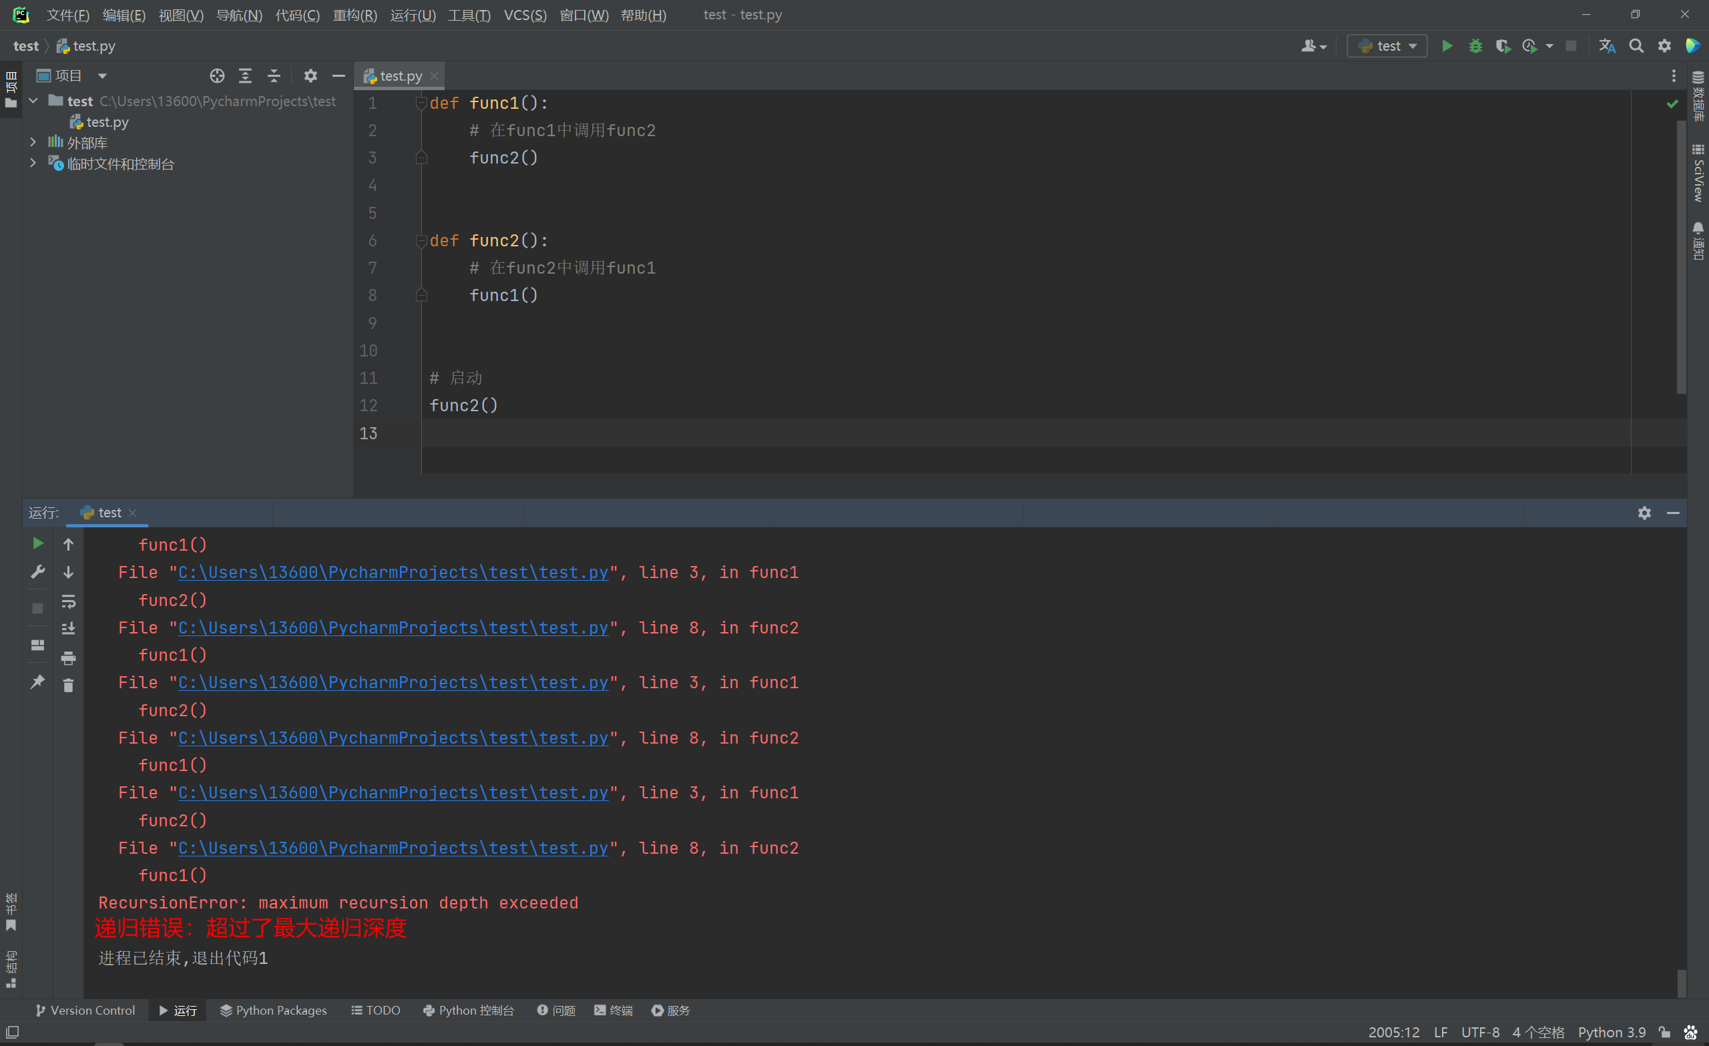
Task: Click the editor vertical scrollbar
Action: [x=1681, y=256]
